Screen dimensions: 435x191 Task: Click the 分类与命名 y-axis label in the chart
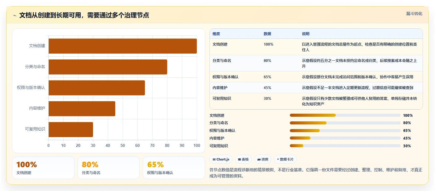pos(35,67)
